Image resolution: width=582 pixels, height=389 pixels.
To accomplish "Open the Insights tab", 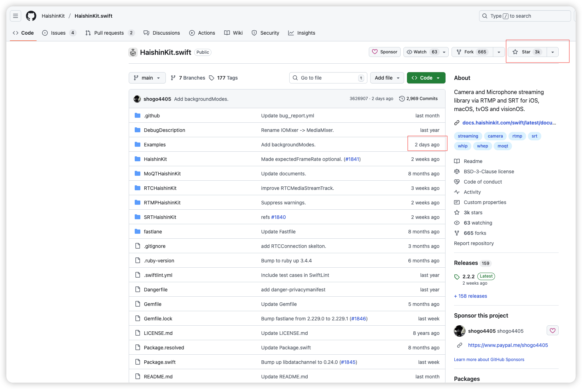I will 302,33.
